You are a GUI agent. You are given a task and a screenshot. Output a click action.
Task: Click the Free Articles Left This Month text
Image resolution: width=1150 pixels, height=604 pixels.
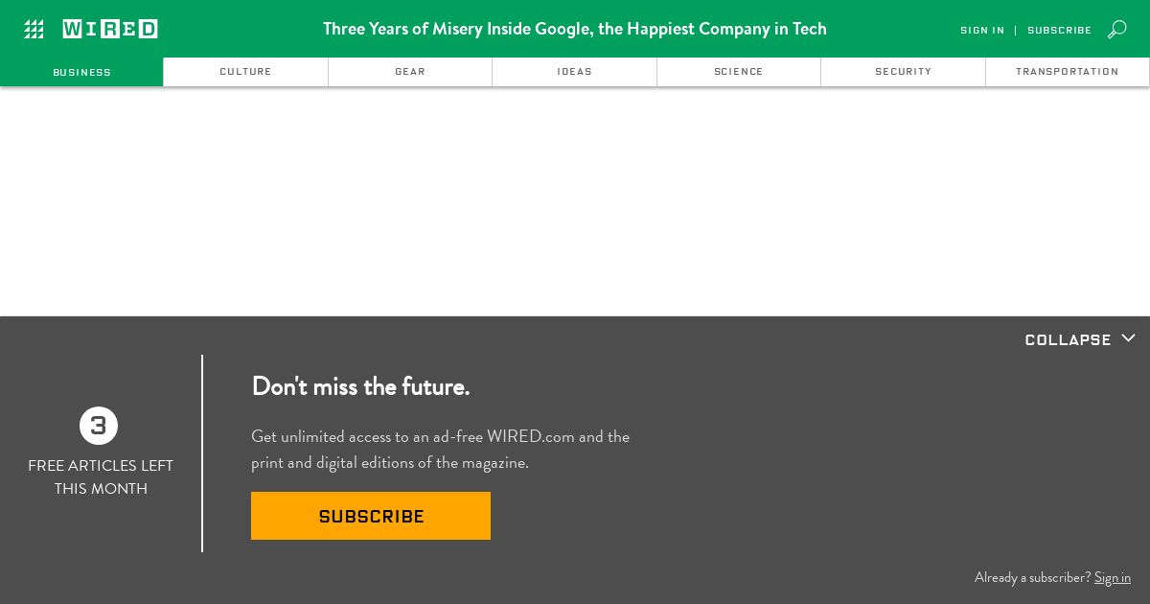coord(101,476)
